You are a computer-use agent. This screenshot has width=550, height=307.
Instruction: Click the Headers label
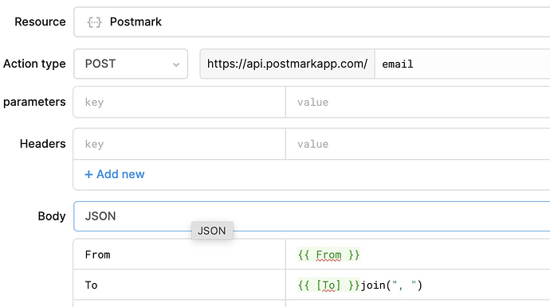pyautogui.click(x=43, y=144)
